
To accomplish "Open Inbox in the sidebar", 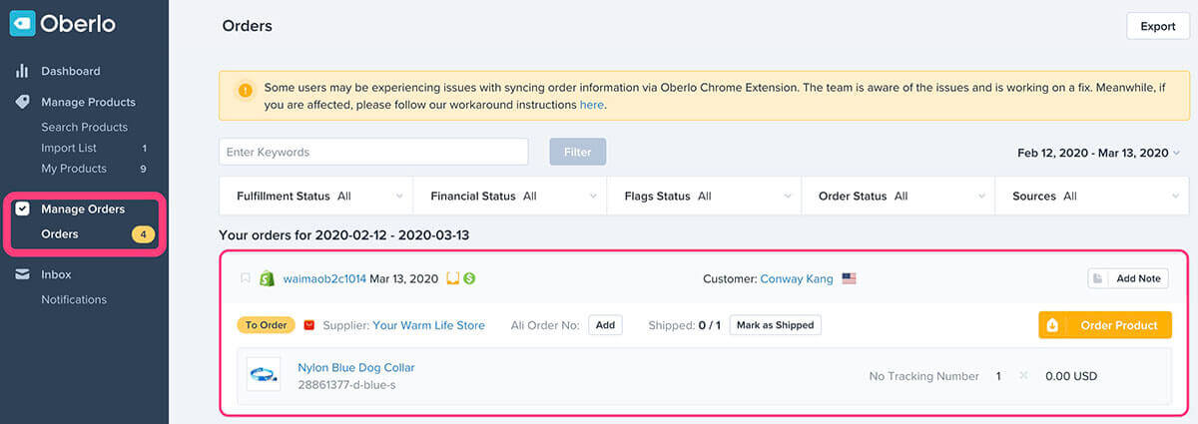I will [x=56, y=274].
